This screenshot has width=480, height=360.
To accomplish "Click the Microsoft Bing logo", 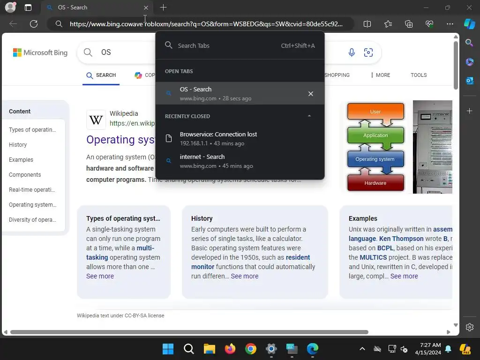I will [40, 52].
